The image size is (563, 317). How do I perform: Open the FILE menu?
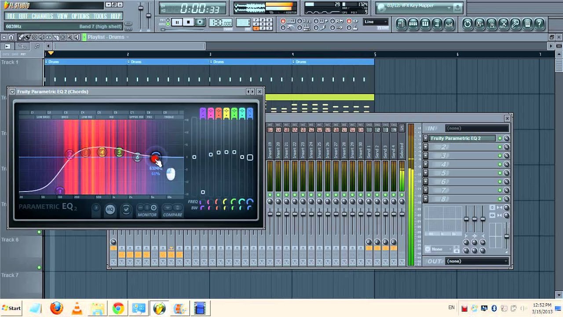click(x=11, y=16)
